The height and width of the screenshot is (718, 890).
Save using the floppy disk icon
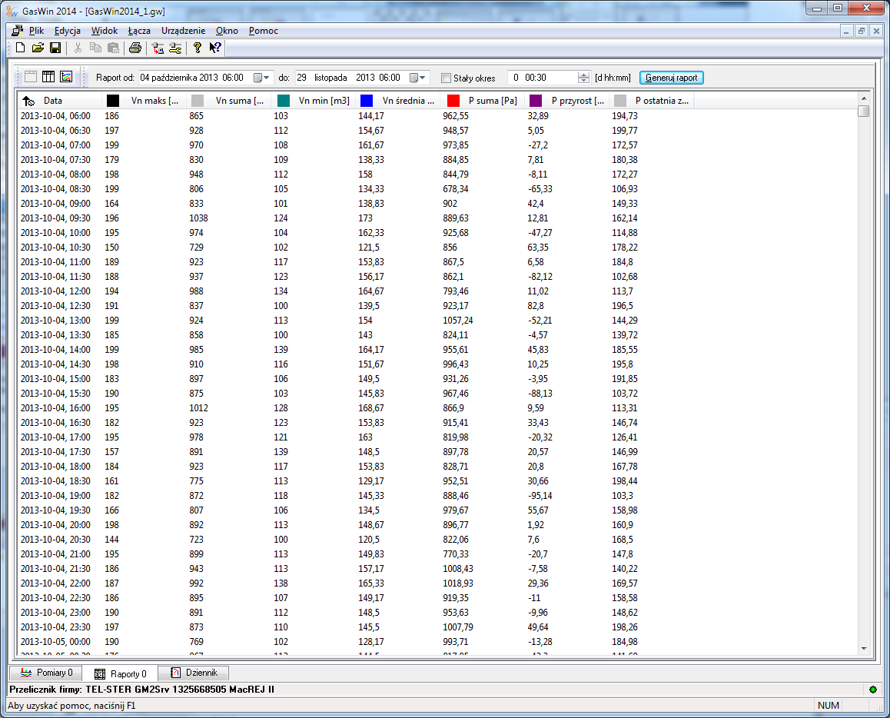pos(55,48)
